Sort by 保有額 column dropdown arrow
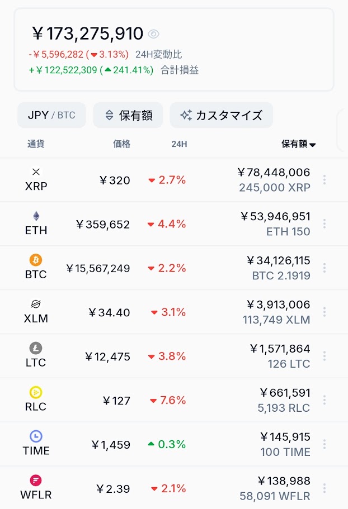 (313, 145)
